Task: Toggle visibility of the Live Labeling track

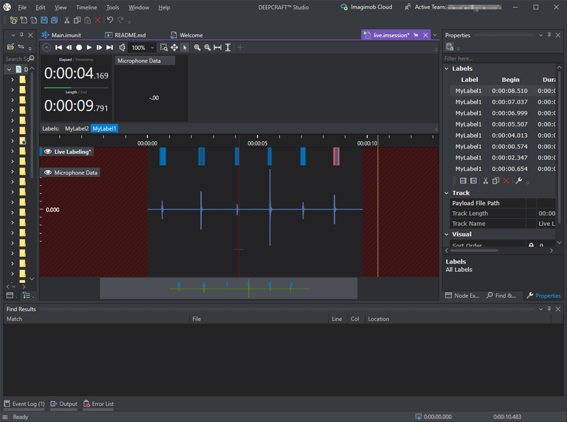Action: (48, 152)
